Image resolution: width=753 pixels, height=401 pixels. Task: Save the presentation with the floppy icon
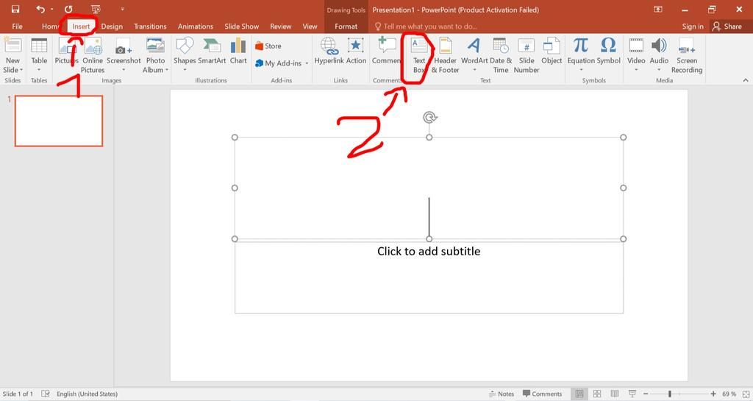[15, 9]
